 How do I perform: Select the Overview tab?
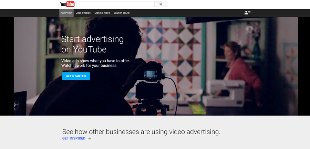(x=66, y=13)
